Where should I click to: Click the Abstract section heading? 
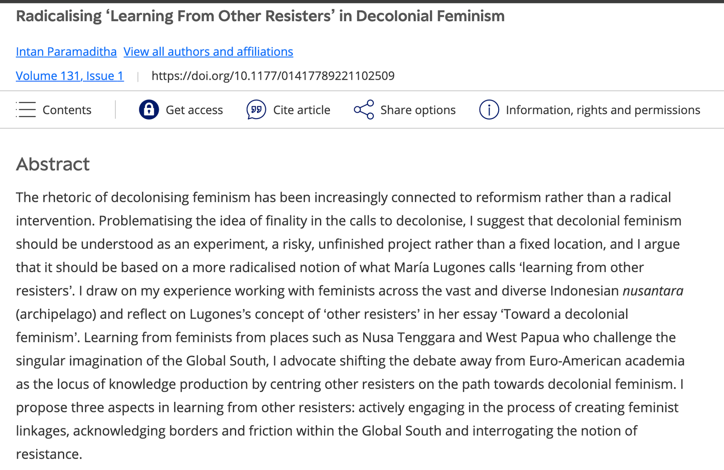pos(53,164)
